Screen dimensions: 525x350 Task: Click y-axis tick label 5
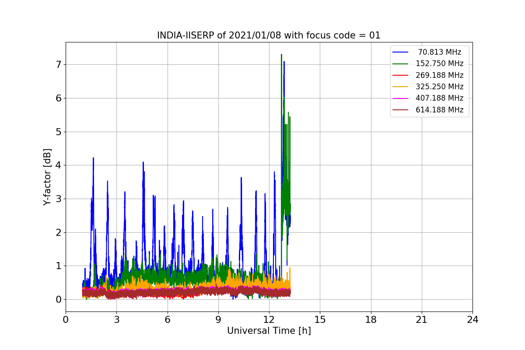click(x=58, y=132)
